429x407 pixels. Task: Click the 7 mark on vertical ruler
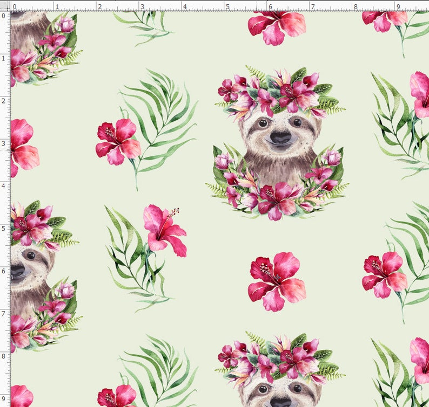[3, 314]
